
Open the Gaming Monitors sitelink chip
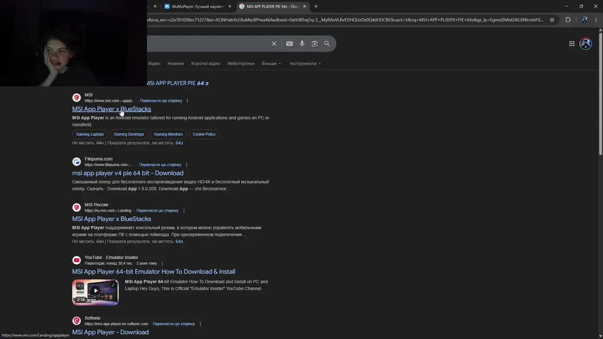click(168, 134)
